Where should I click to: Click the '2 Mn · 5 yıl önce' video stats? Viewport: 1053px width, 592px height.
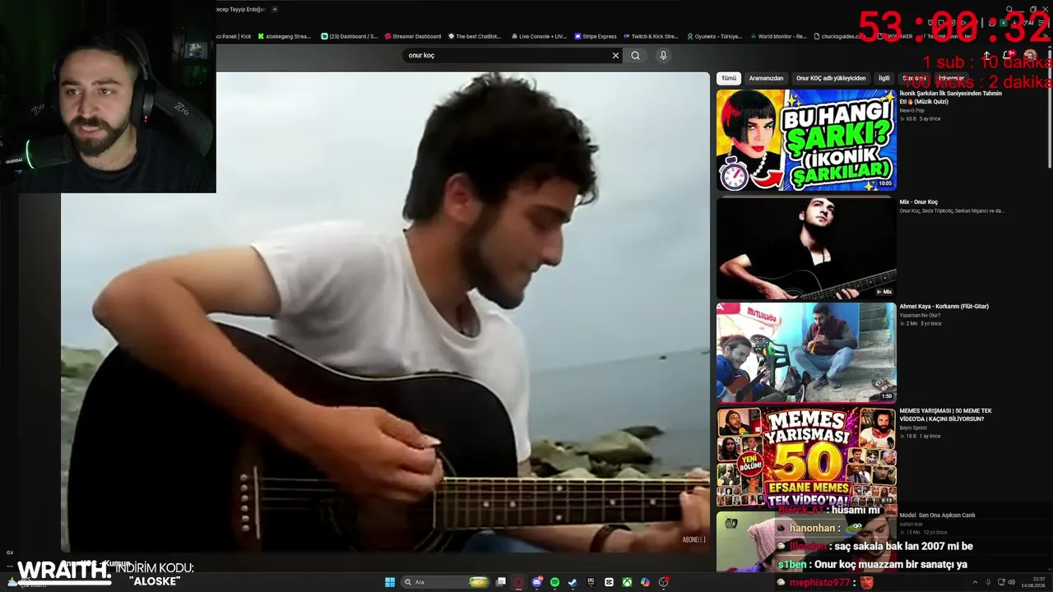tap(922, 323)
